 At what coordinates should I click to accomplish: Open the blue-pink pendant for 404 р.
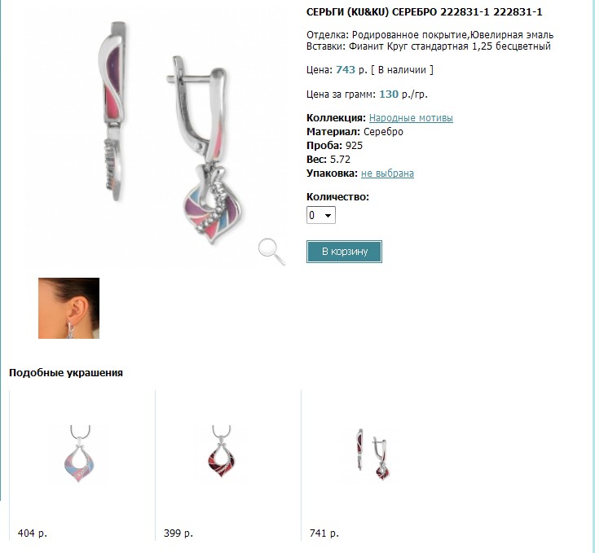pyautogui.click(x=79, y=454)
